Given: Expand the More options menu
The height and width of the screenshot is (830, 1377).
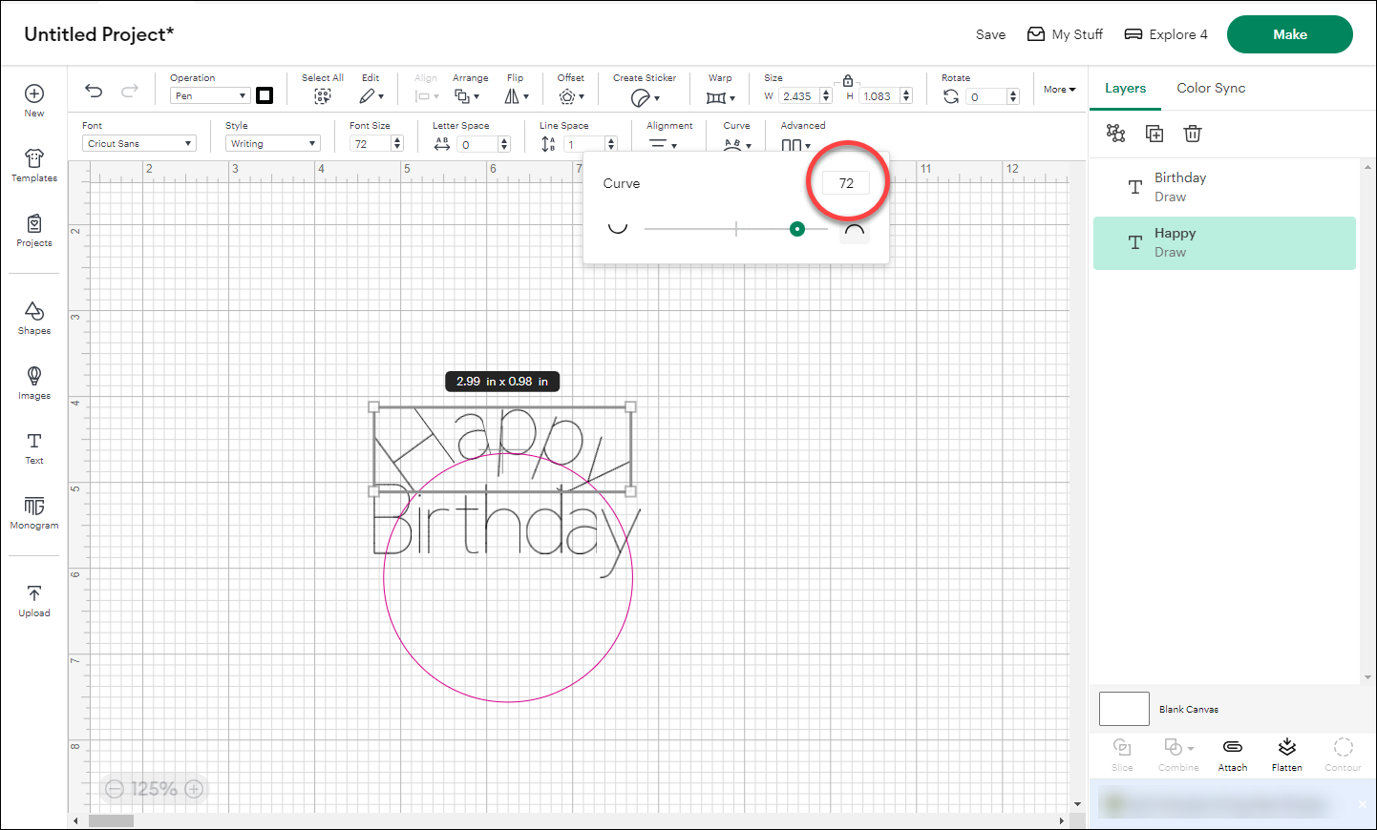Looking at the screenshot, I should 1058,89.
